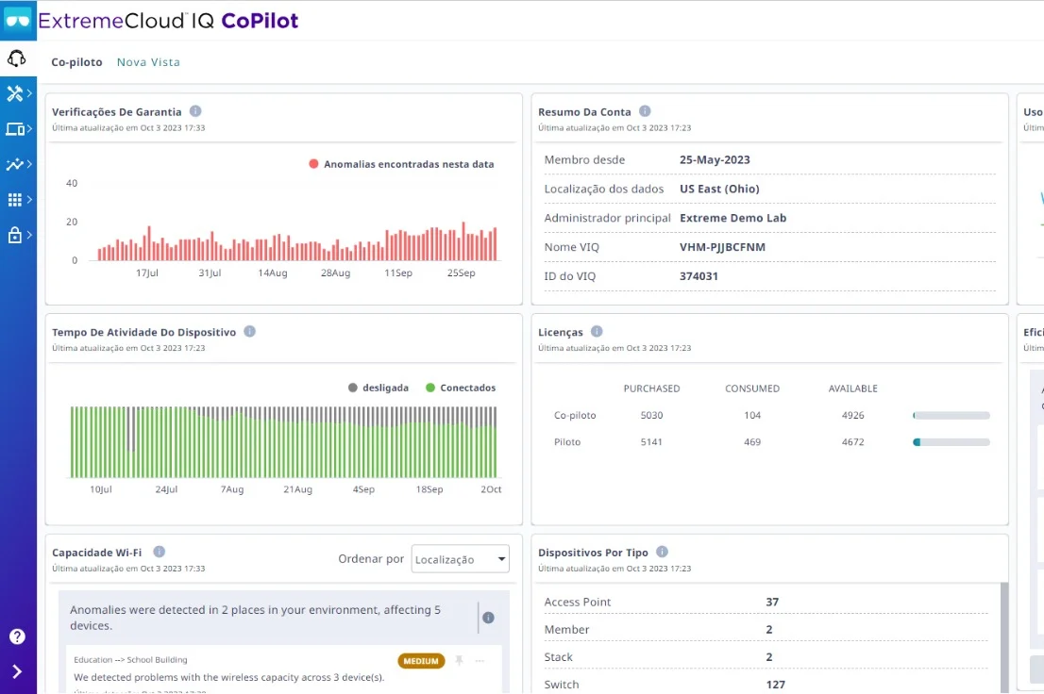Viewport: 1044px width, 694px height.
Task: Open the CoPilot headset sidebar icon
Action: (17, 58)
